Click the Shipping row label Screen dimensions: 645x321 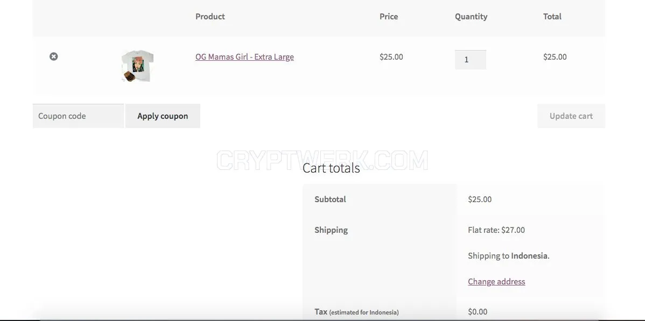point(331,230)
